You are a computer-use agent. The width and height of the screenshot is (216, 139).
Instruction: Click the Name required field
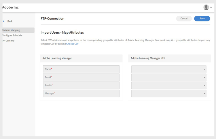(81, 69)
